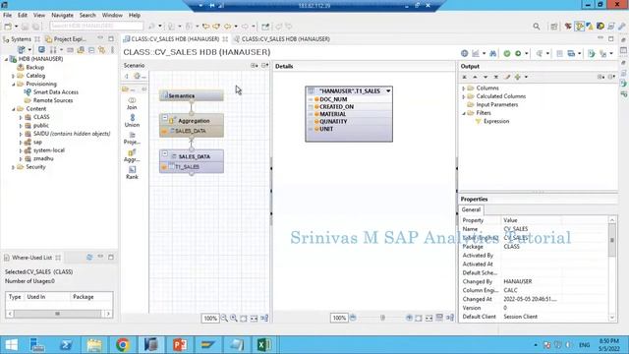This screenshot has width=629, height=354.
Task: Click Zoom Out in Scenario pane footer
Action: click(224, 318)
